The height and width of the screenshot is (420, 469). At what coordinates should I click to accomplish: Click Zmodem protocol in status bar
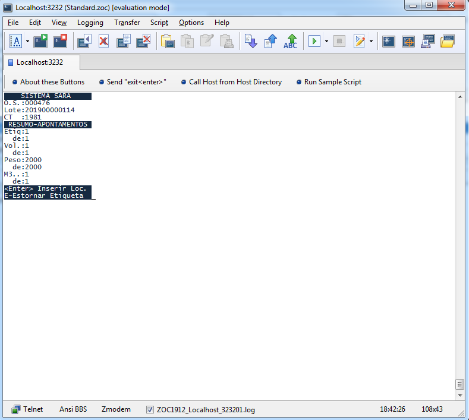pyautogui.click(x=116, y=409)
